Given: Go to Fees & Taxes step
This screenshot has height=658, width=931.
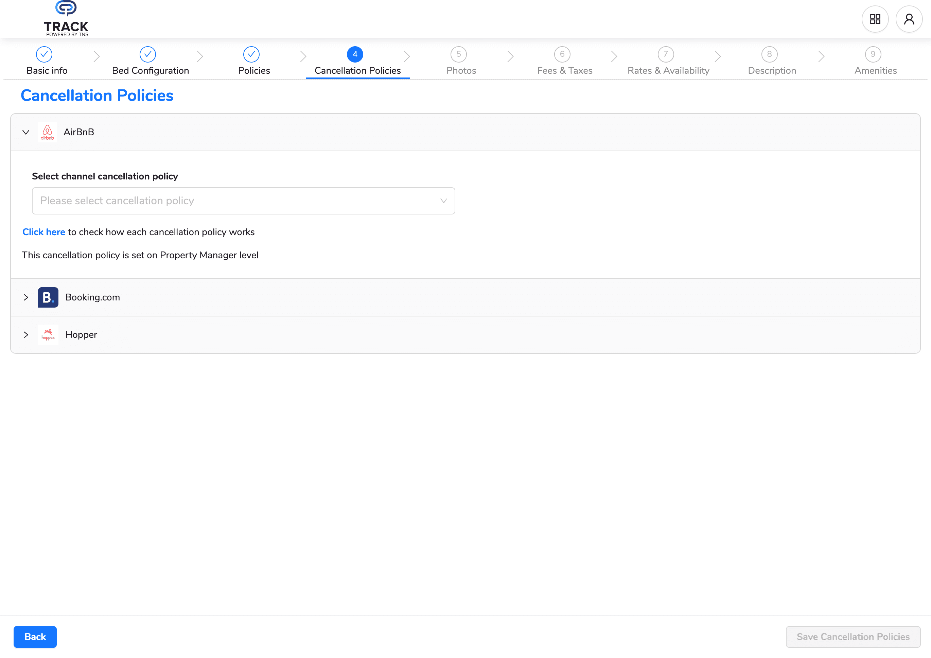Looking at the screenshot, I should [565, 71].
